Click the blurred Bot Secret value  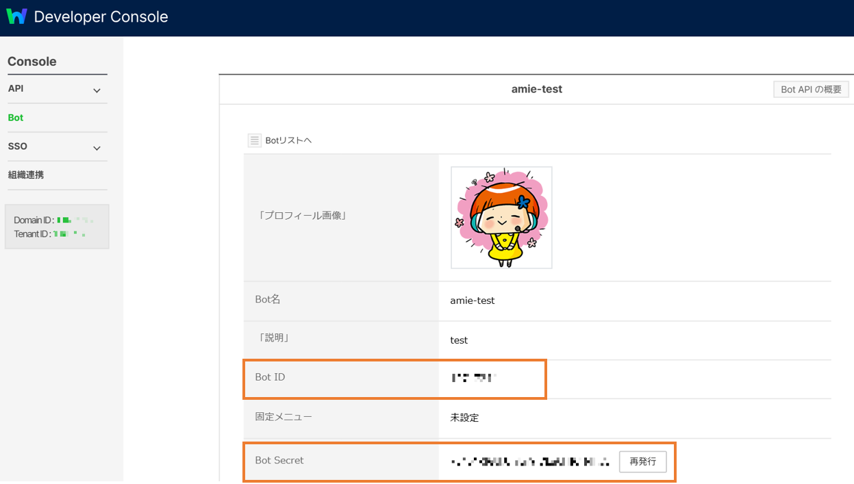530,462
